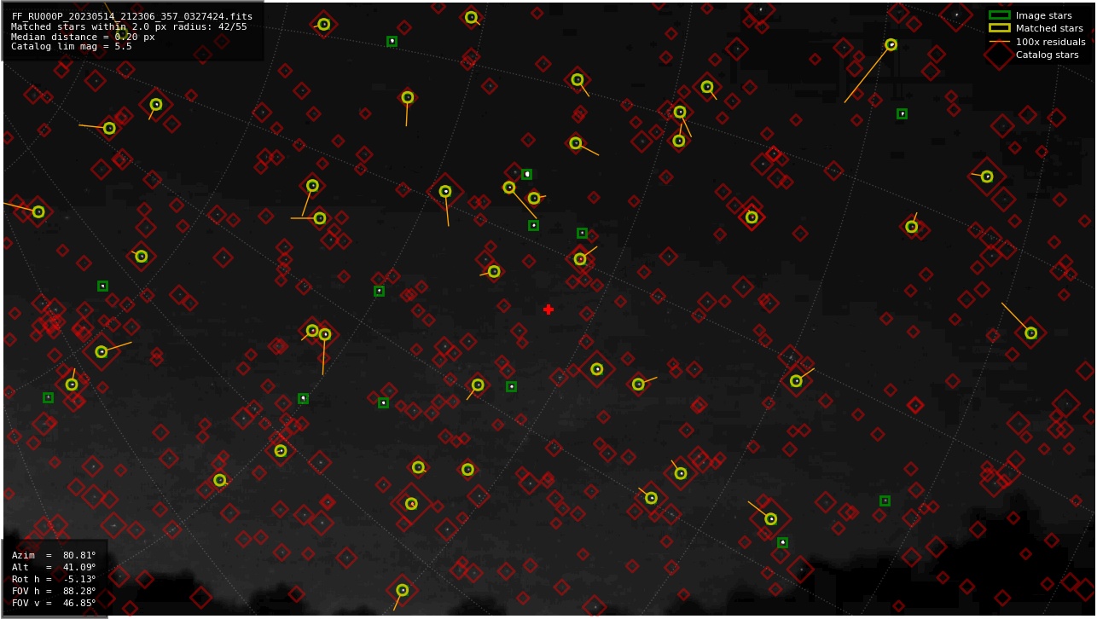1097x619 pixels.
Task: Click the 'Catalog stars' legend label
Action: pos(1047,55)
